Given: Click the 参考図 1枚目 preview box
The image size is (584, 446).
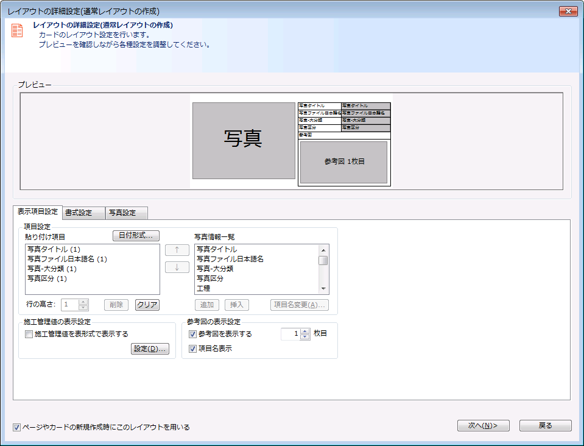Looking at the screenshot, I should pyautogui.click(x=343, y=162).
